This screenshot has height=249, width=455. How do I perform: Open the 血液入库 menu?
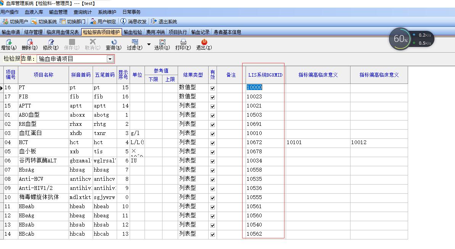point(34,12)
